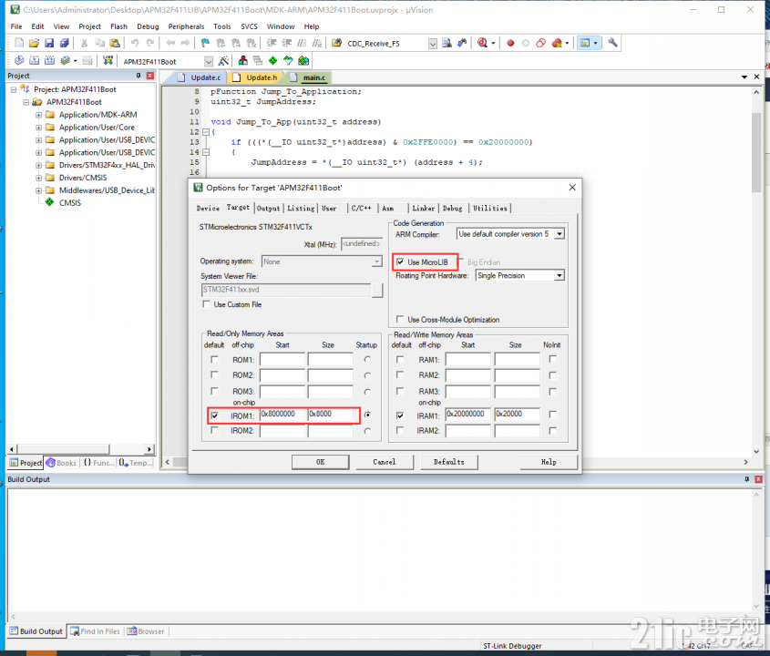The height and width of the screenshot is (656, 770).
Task: Manage Run-Time Environment green diamond icon
Action: click(273, 61)
